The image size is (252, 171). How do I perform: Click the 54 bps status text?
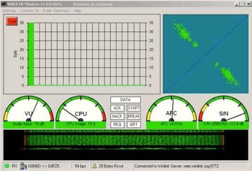80,166
